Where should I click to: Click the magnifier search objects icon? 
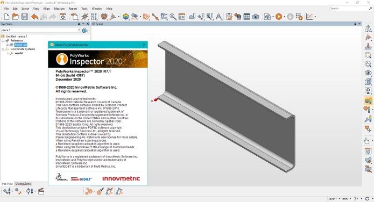(173, 17)
